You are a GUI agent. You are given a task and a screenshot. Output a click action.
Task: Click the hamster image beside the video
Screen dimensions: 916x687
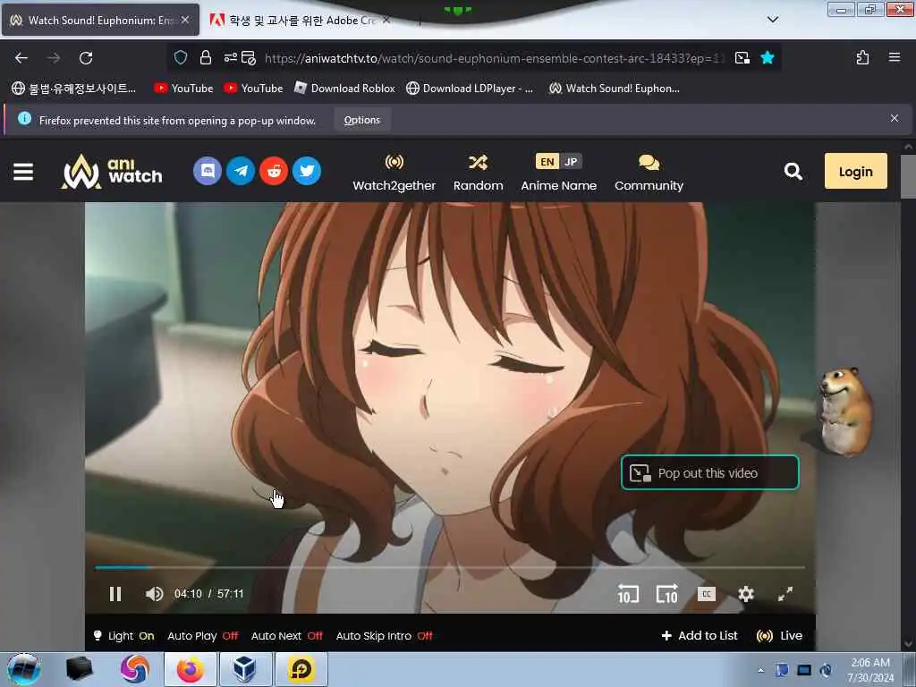(x=844, y=411)
